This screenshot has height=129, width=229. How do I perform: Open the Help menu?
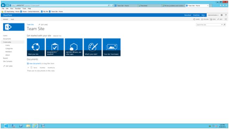29,8
